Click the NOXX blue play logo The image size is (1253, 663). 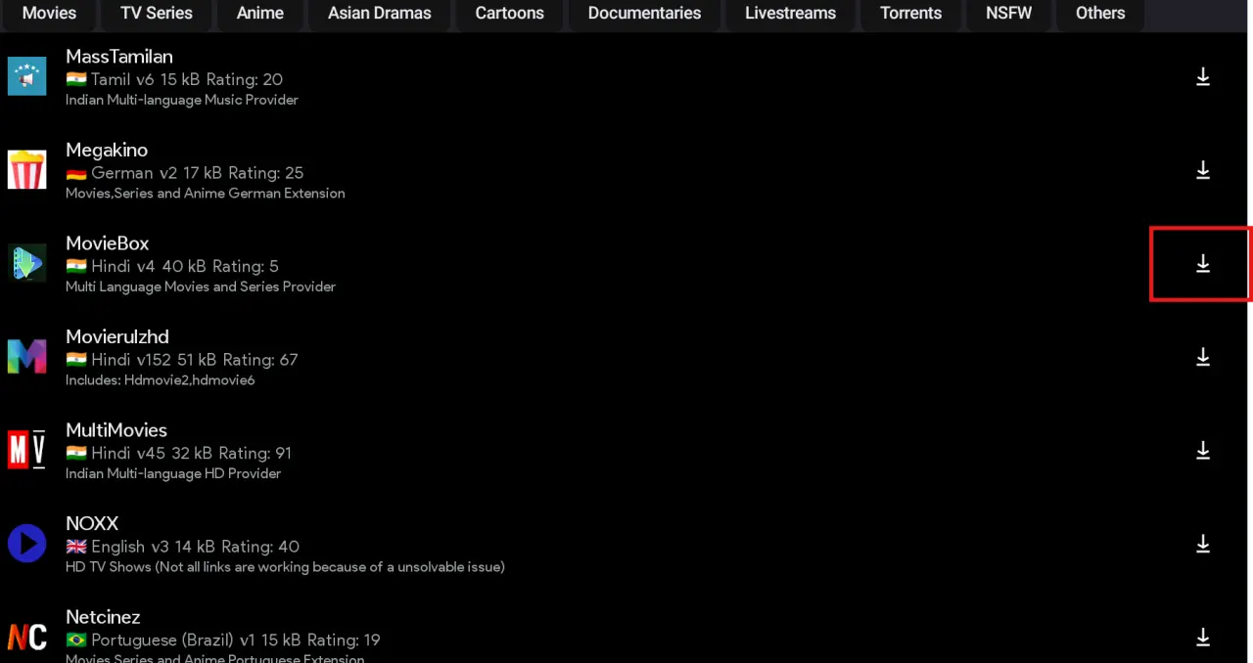coord(27,543)
